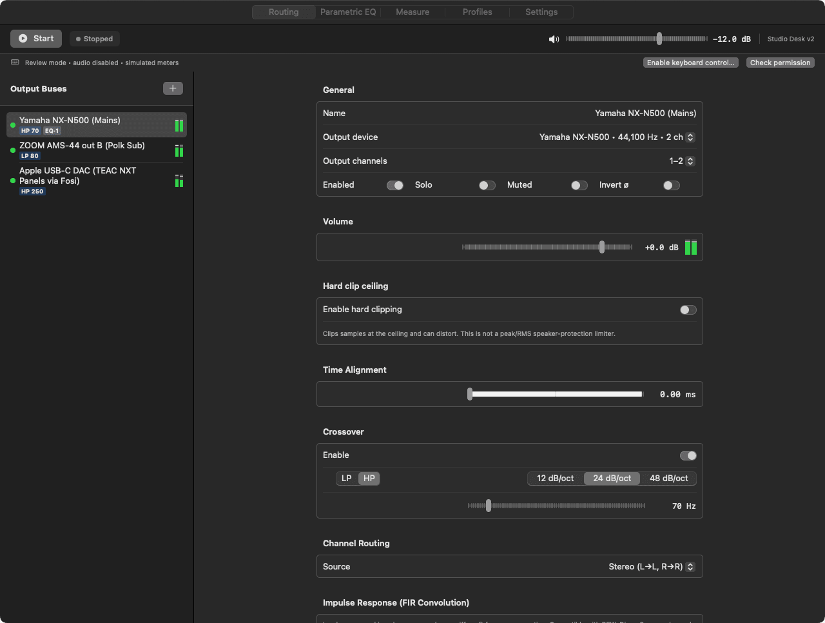Choose 24 dB/oct crossover slope
Screen dimensions: 825x623
tap(612, 479)
